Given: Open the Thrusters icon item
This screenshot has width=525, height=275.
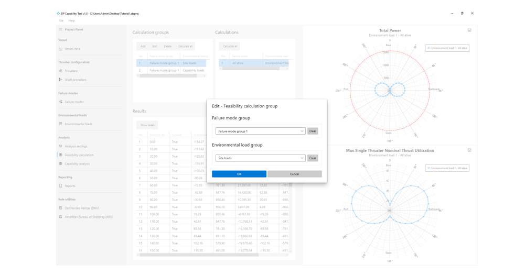Looking at the screenshot, I should coord(61,71).
